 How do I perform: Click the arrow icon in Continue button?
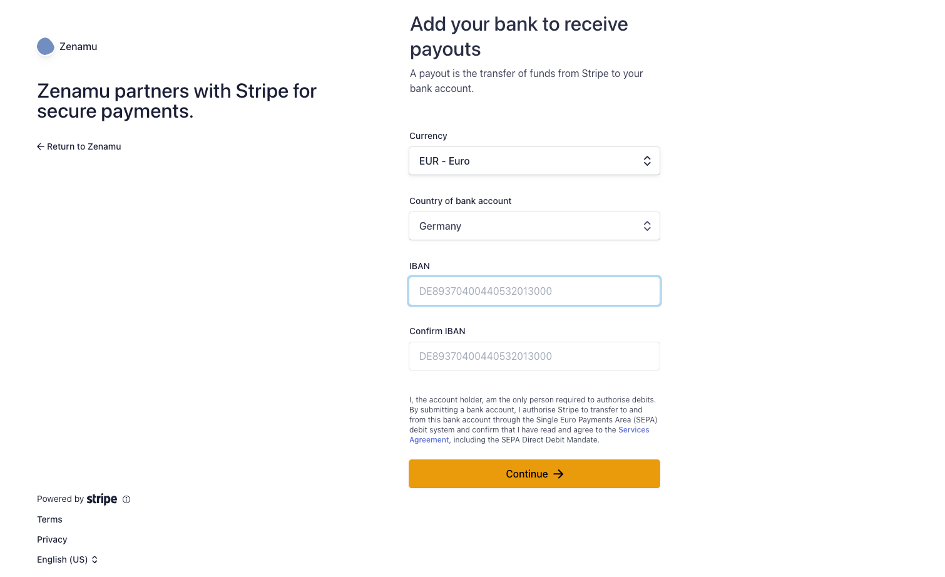pos(558,474)
